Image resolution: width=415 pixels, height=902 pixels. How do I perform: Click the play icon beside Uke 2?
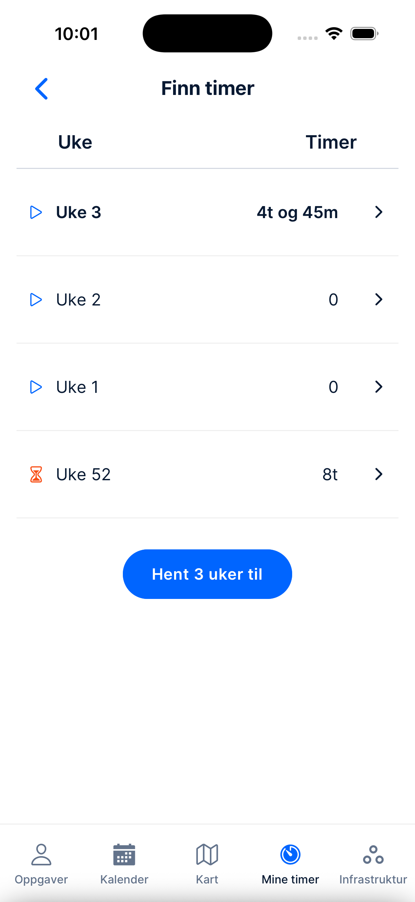pos(36,300)
